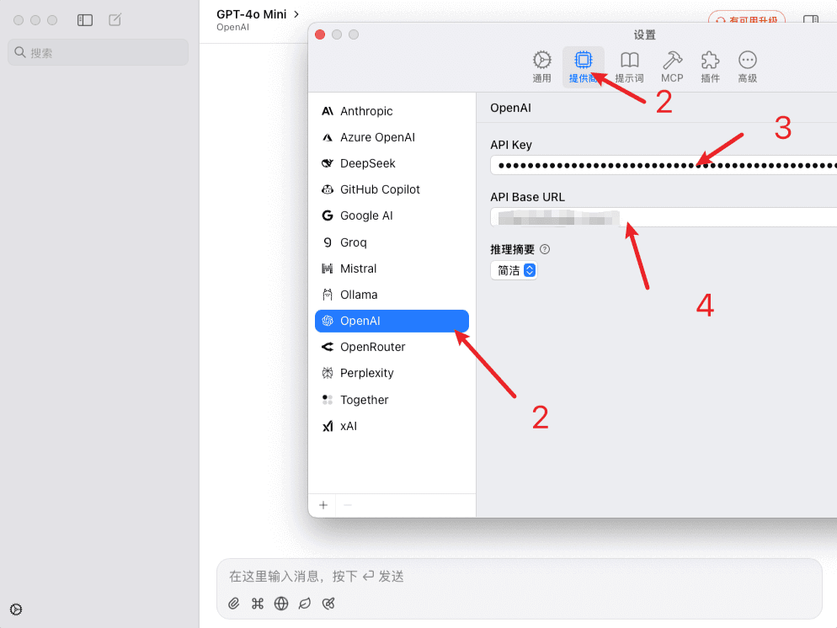The image size is (837, 628).
Task: Open settings via gear icon in sidebar bottom
Action: click(x=16, y=609)
